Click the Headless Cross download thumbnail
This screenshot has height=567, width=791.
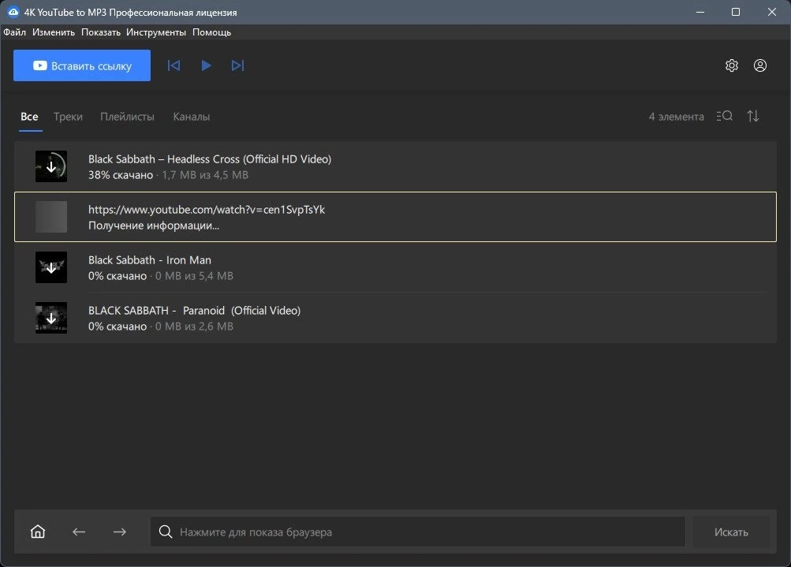coord(51,166)
